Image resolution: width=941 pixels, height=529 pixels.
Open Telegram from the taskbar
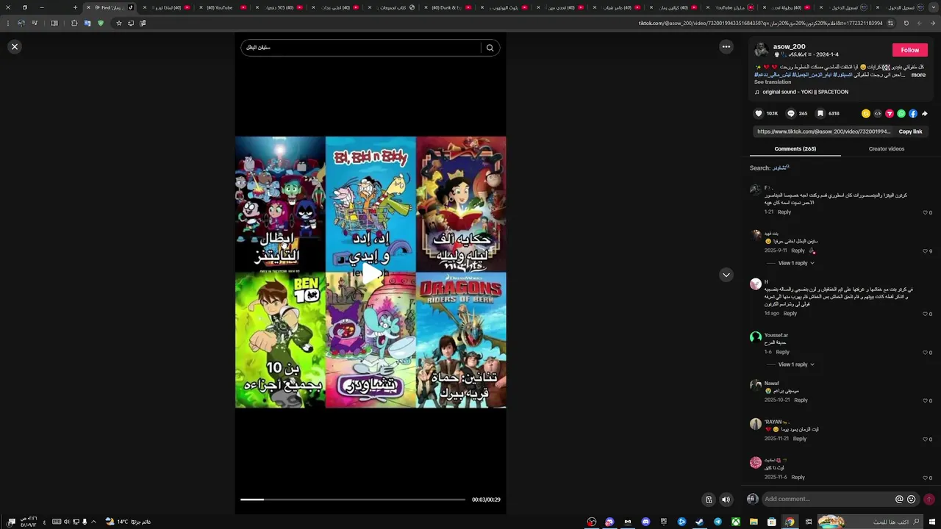point(718,522)
